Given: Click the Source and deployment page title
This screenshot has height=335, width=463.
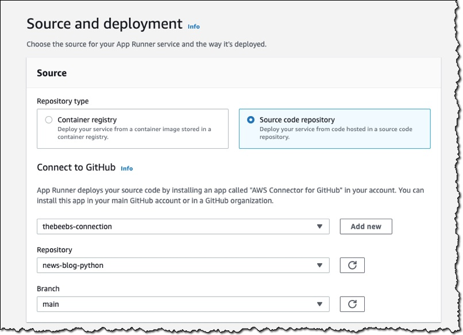Looking at the screenshot, I should click(x=105, y=24).
